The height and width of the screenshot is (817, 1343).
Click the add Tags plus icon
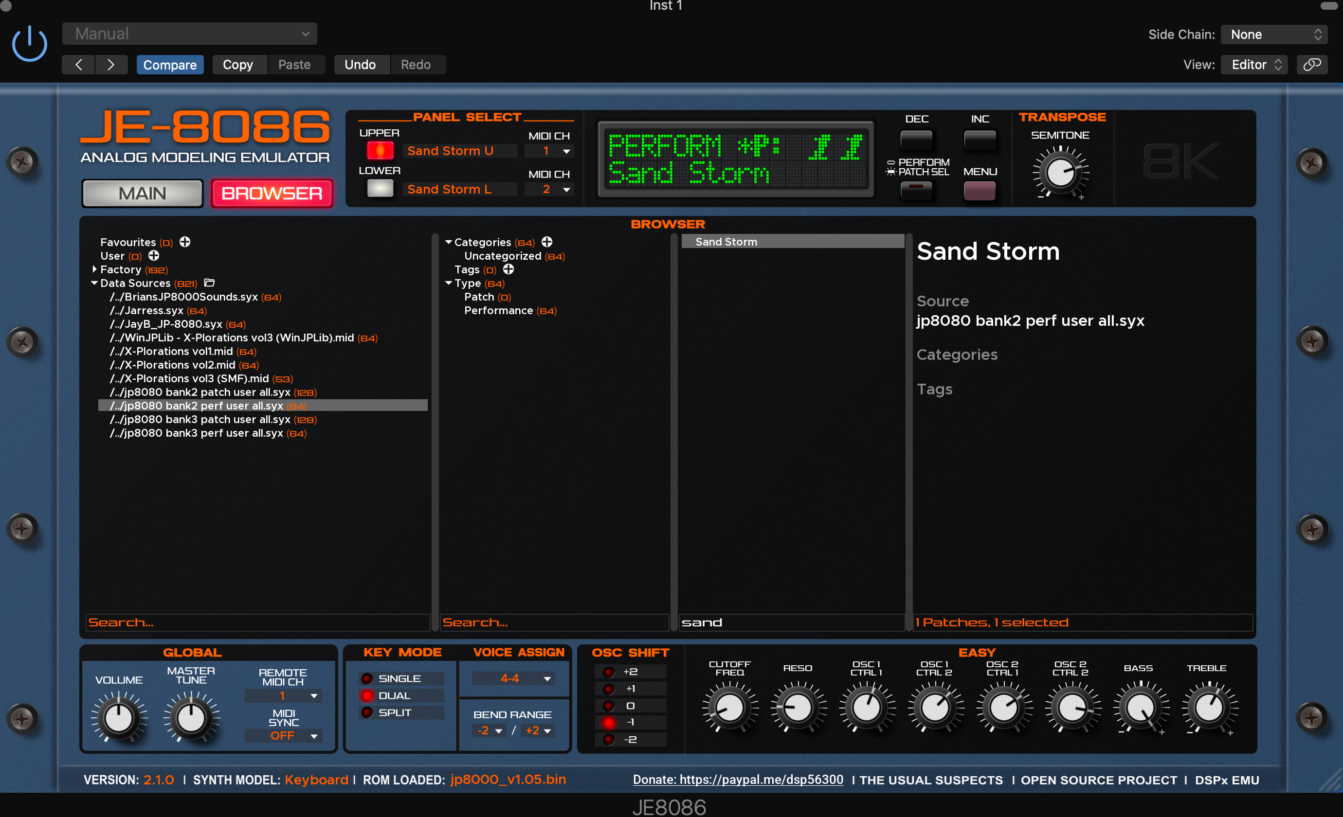pos(508,269)
